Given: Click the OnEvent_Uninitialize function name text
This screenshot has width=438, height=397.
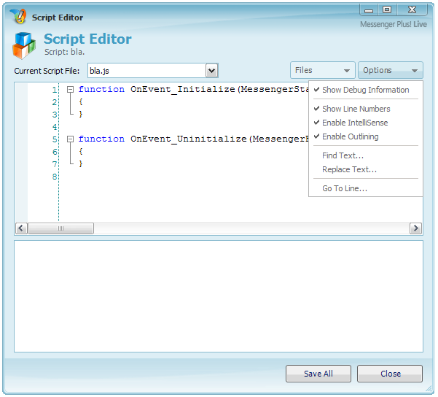Looking at the screenshot, I should 189,139.
